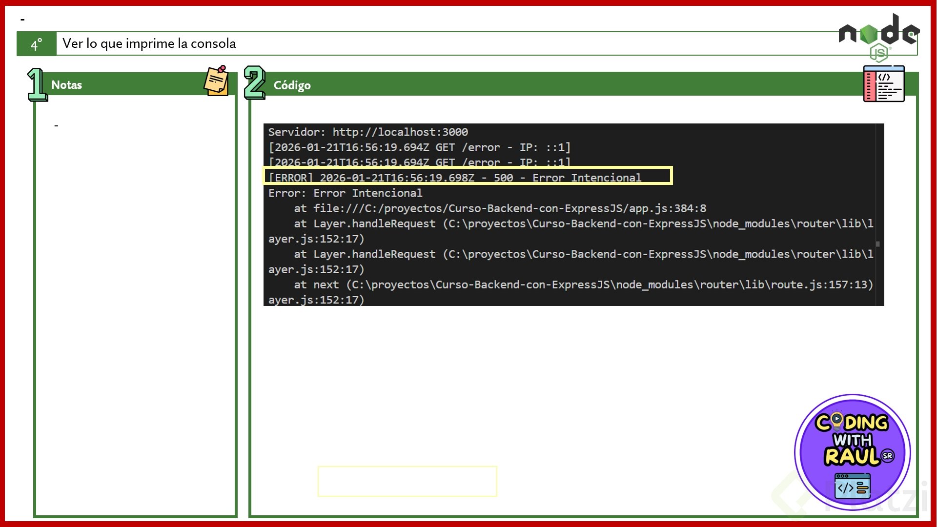Click the green number 2 icon

254,83
